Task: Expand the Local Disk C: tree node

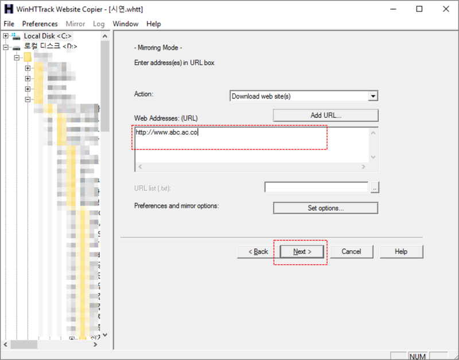Action: click(x=6, y=36)
